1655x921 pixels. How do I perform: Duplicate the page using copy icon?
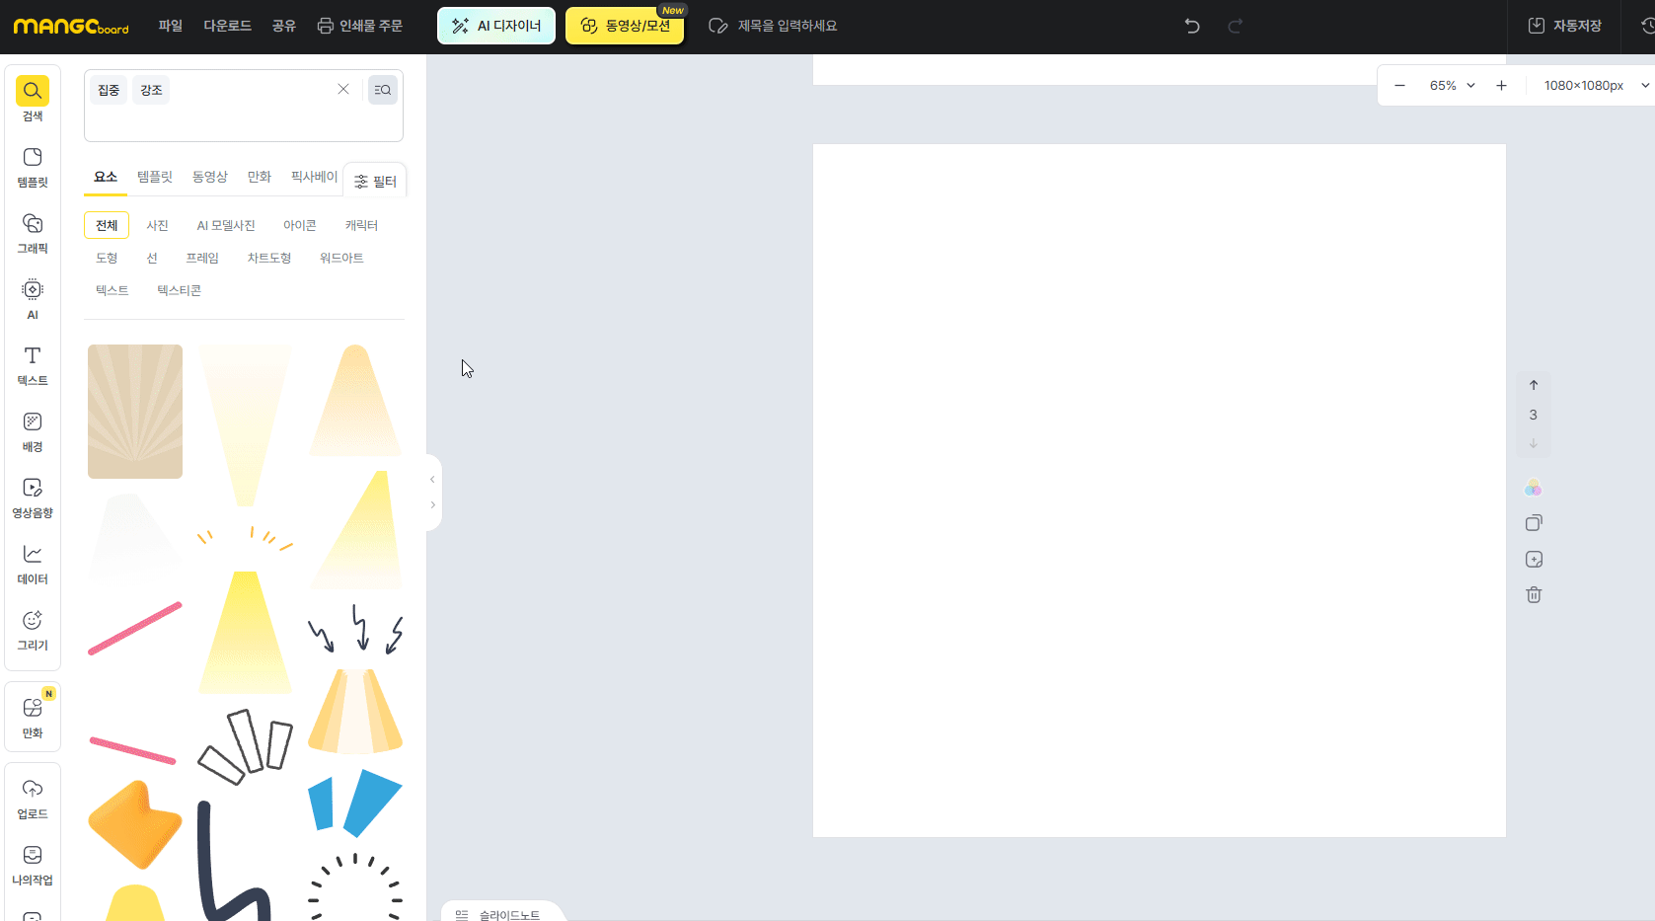[x=1534, y=523]
